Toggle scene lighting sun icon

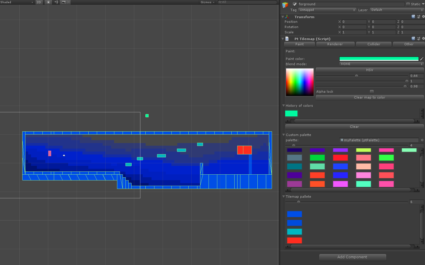coord(48,2)
